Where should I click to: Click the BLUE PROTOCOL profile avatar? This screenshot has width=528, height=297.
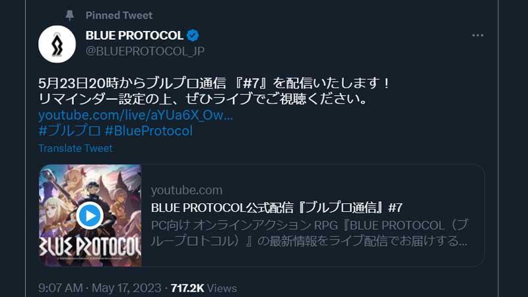coord(57,44)
